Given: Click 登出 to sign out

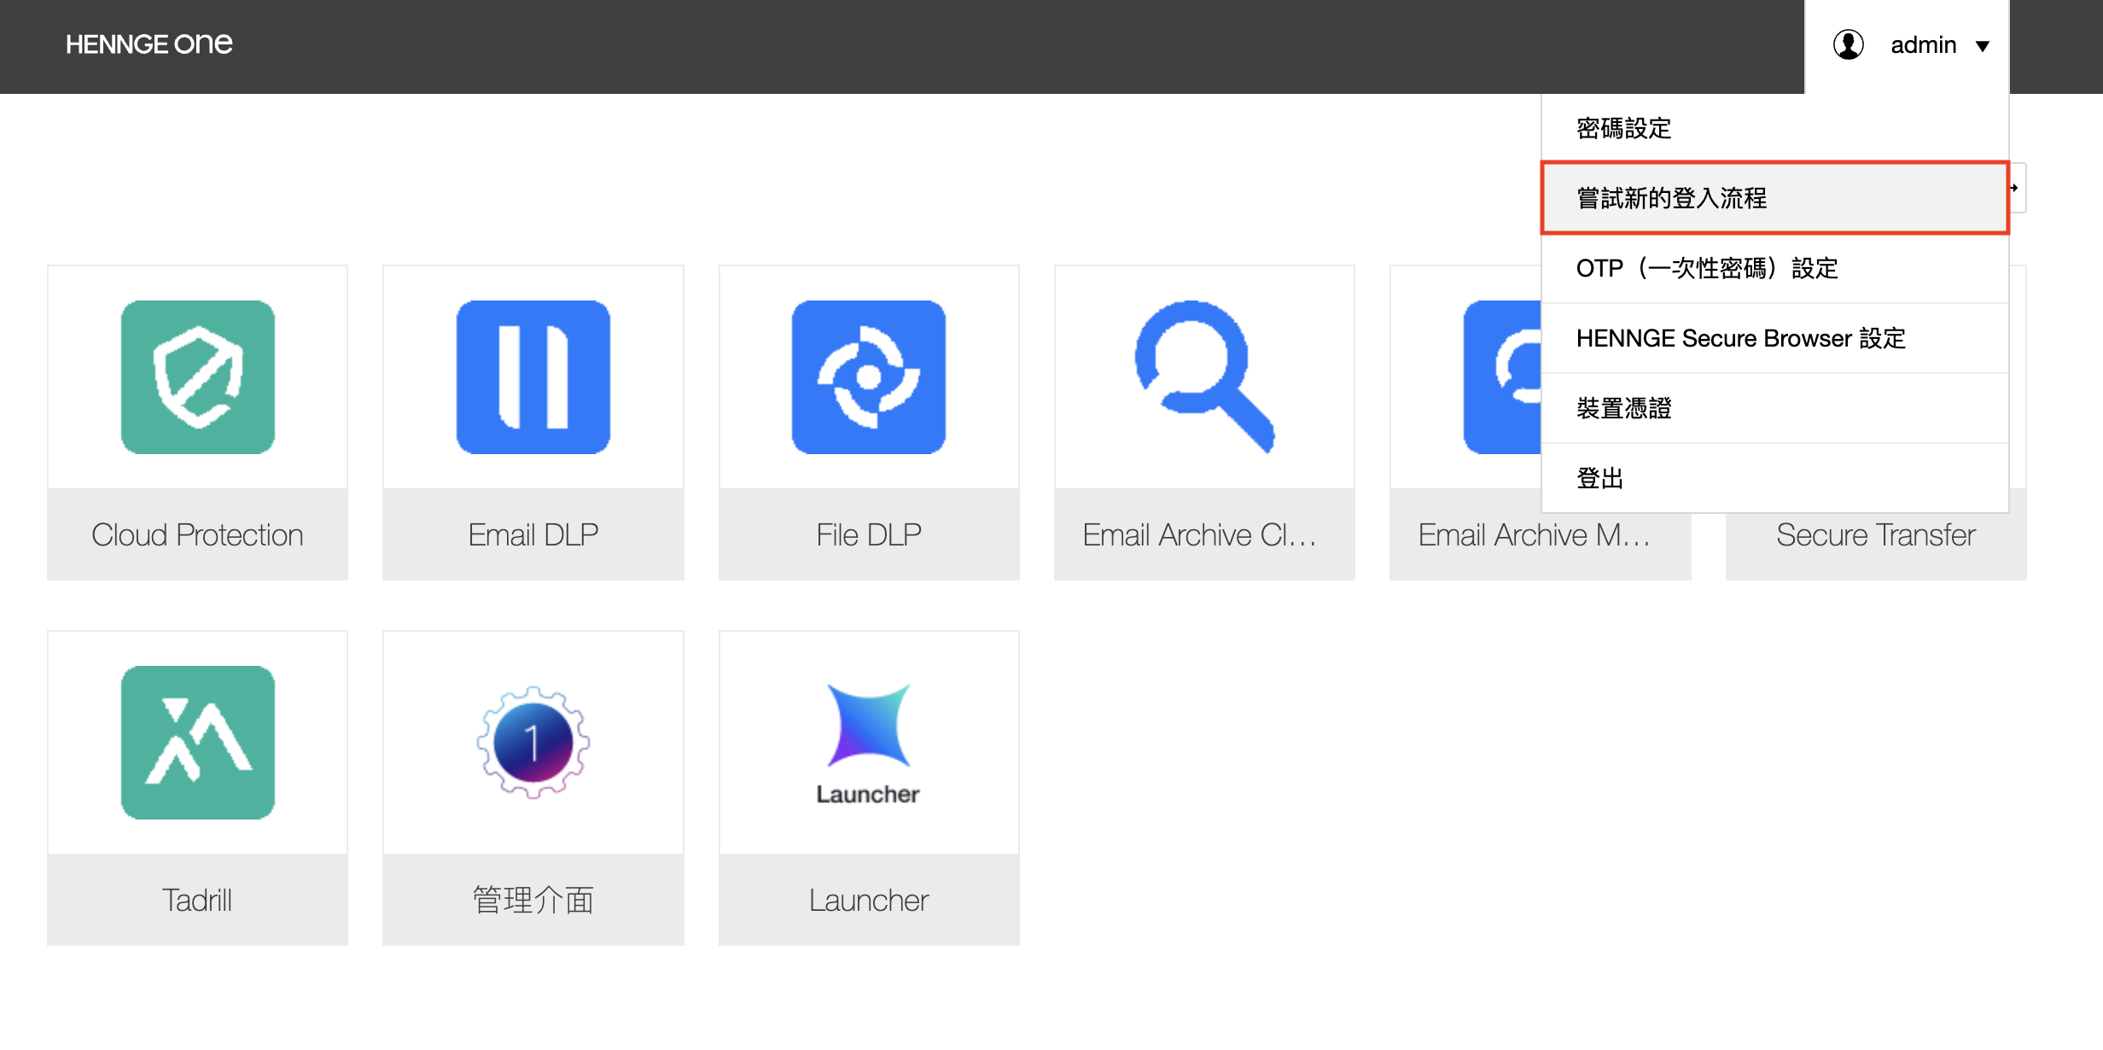Looking at the screenshot, I should (x=1774, y=478).
